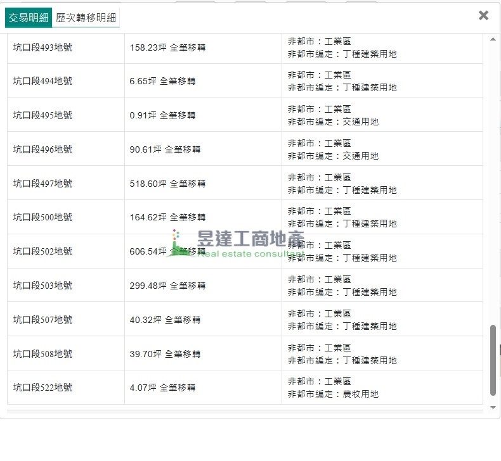
Task: Switch to the 交易明細 tab
Action: click(28, 18)
